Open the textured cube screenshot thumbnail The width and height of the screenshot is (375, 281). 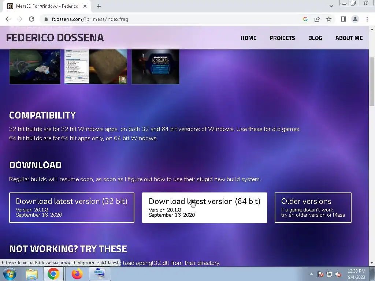coord(96,67)
